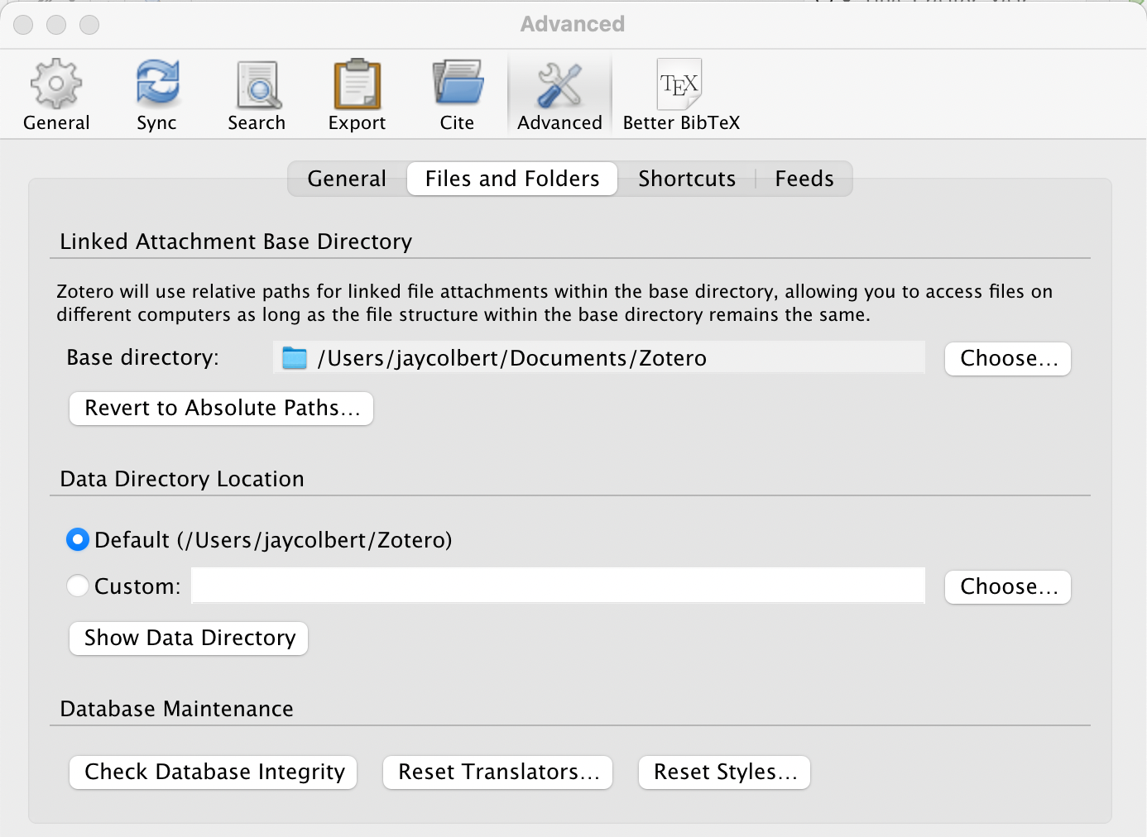1147x837 pixels.
Task: Click the folder icon beside the base directory path
Action: (x=295, y=357)
